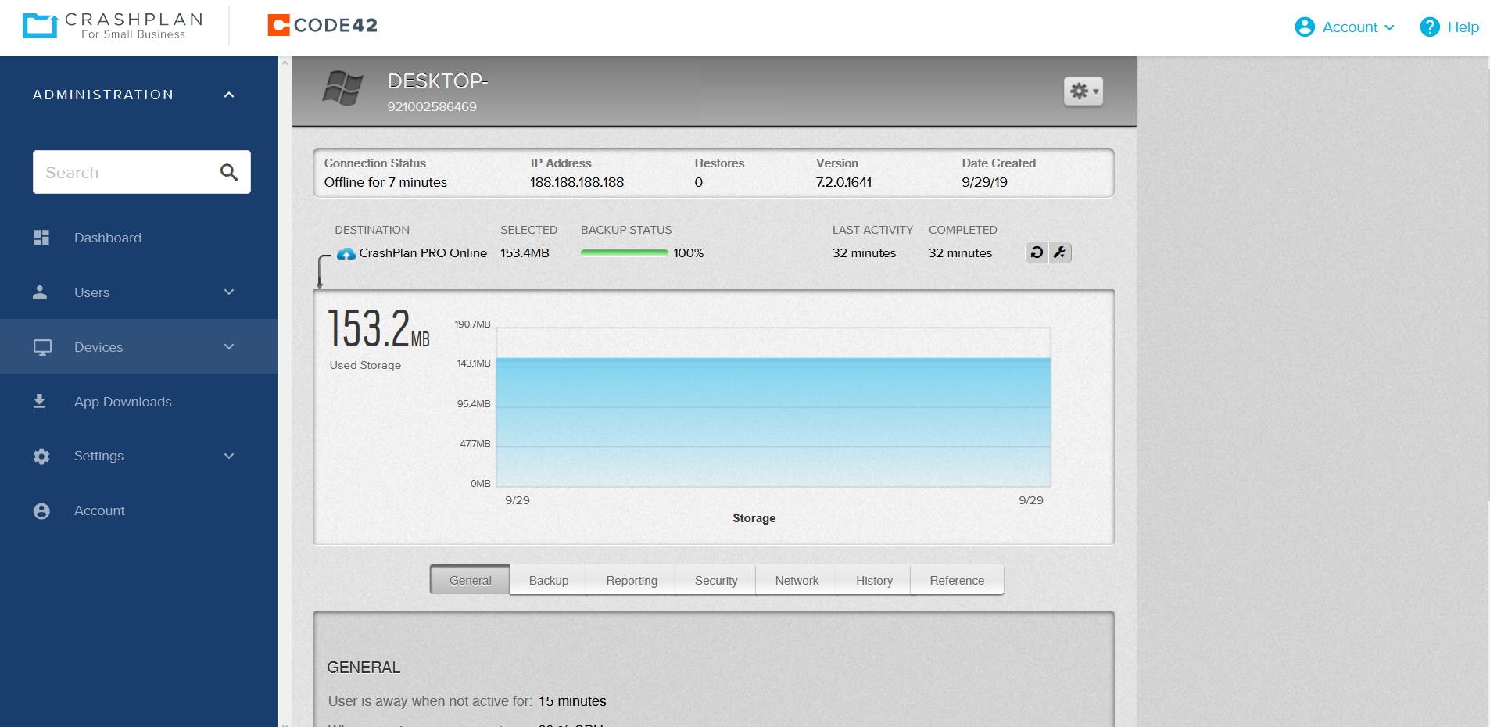Open Devices via the monitor icon

pos(41,346)
